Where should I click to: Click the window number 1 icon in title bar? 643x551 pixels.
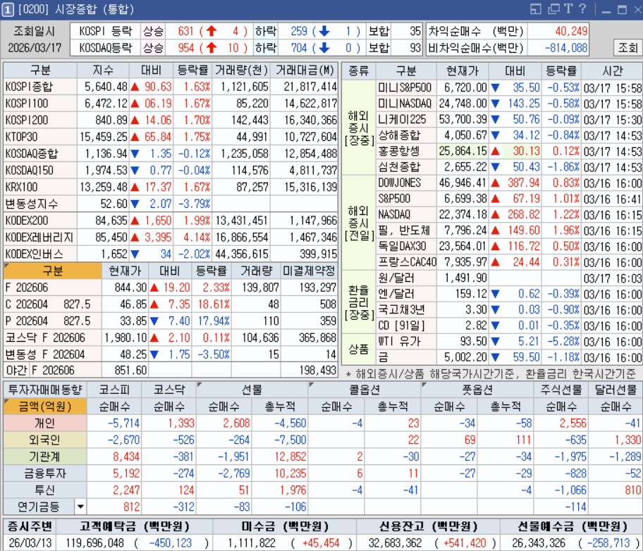pos(7,9)
